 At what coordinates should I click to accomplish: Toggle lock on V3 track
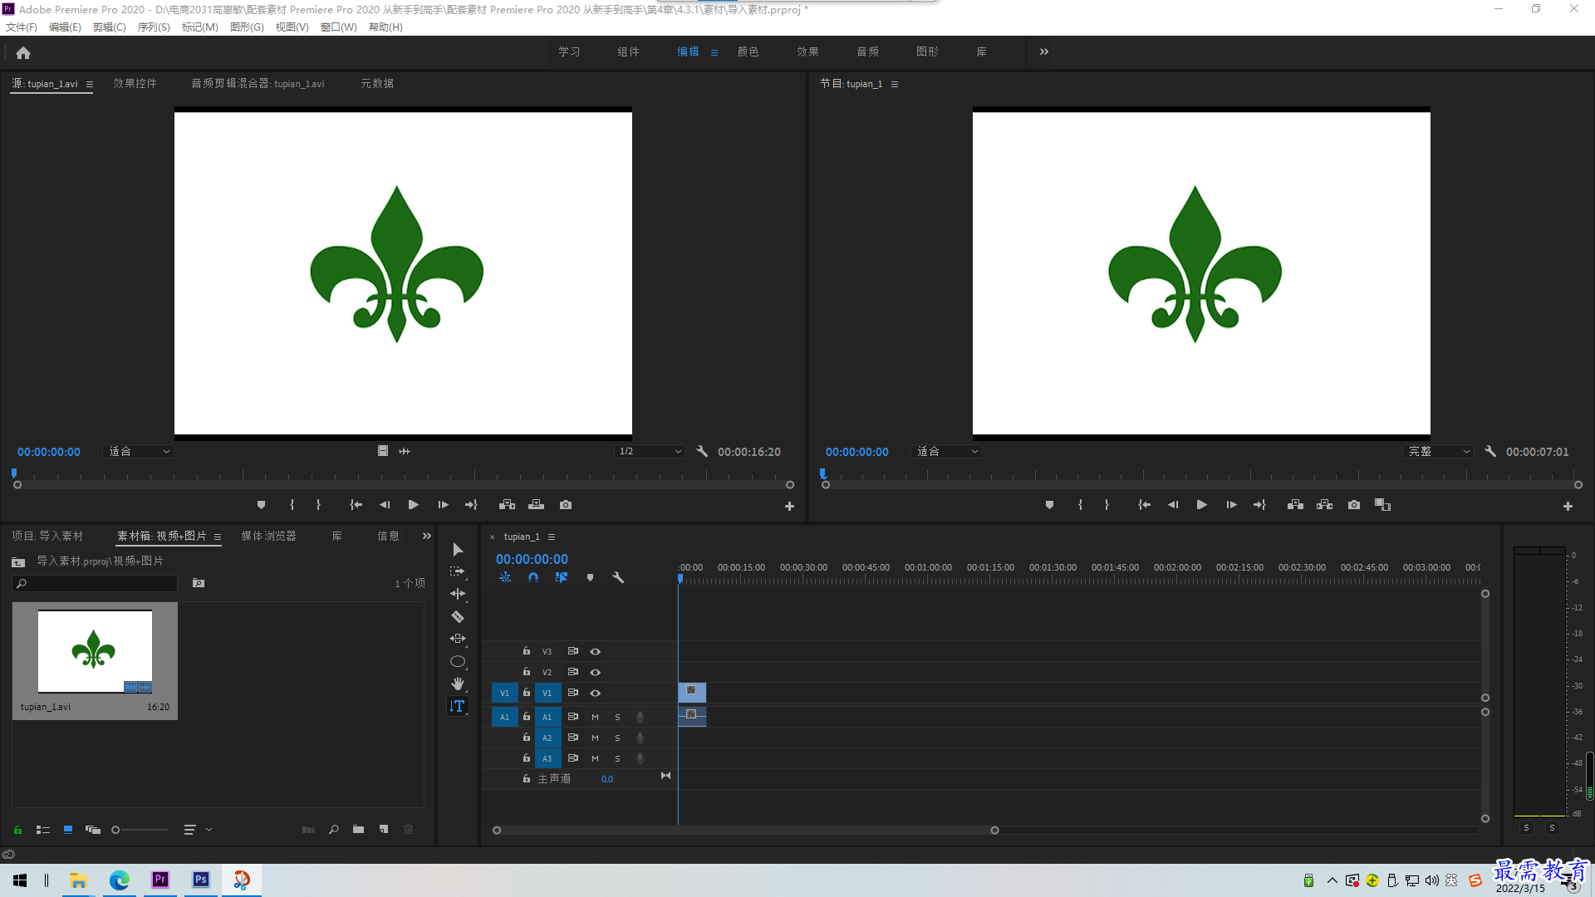click(x=527, y=651)
